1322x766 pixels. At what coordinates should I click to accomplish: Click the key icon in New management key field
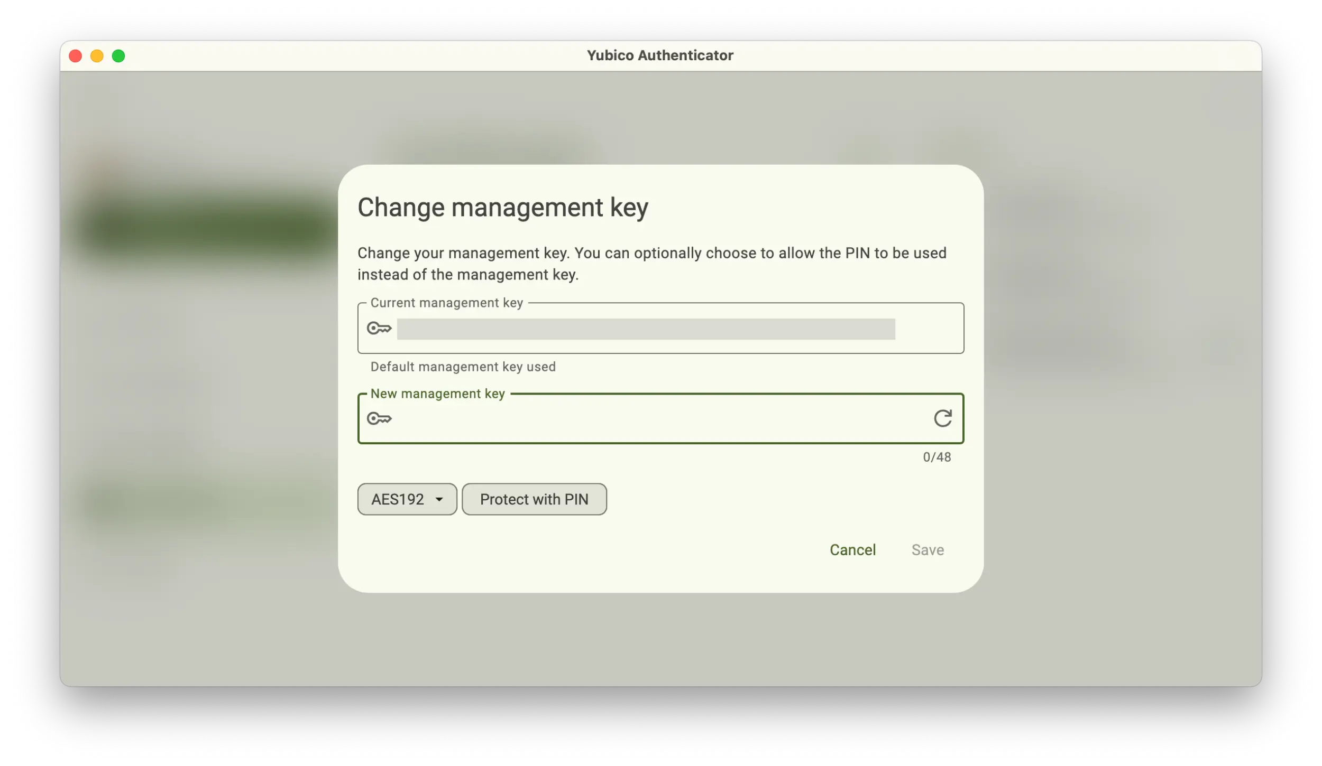379,418
